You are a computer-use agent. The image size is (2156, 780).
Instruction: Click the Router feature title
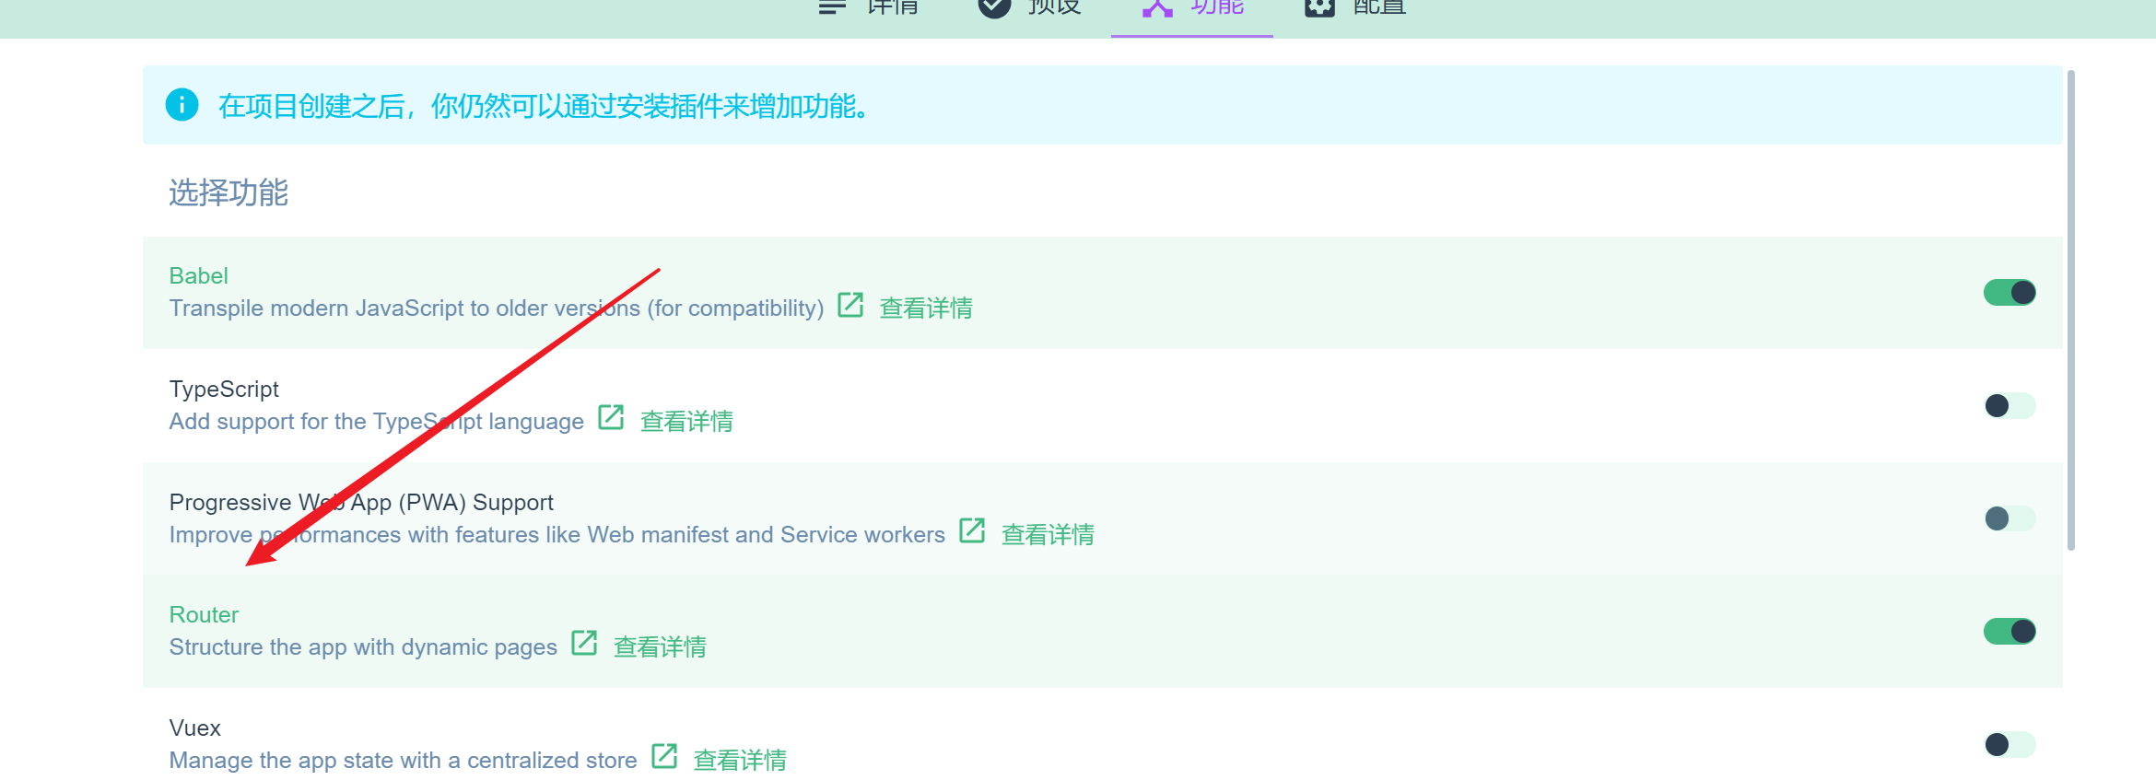pyautogui.click(x=204, y=614)
